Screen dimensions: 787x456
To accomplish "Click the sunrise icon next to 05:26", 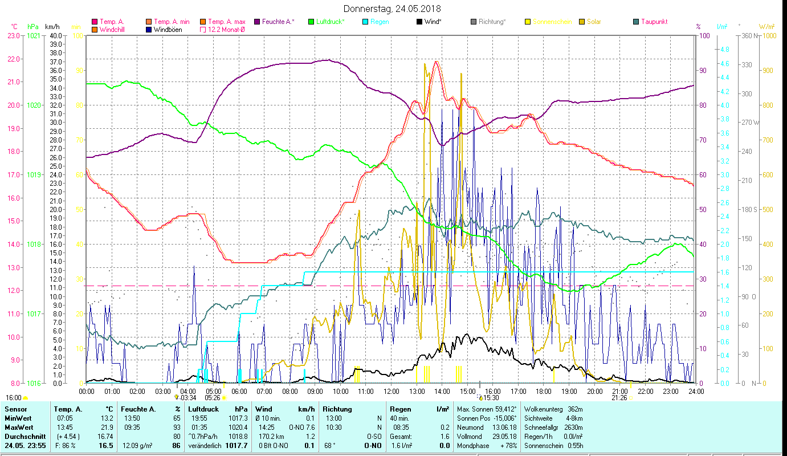I will [224, 398].
